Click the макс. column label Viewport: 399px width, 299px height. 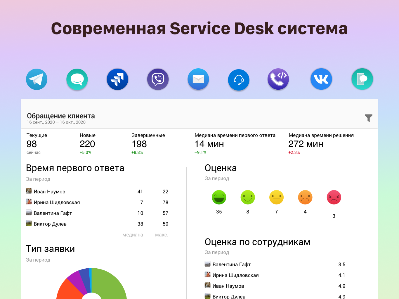coord(162,235)
